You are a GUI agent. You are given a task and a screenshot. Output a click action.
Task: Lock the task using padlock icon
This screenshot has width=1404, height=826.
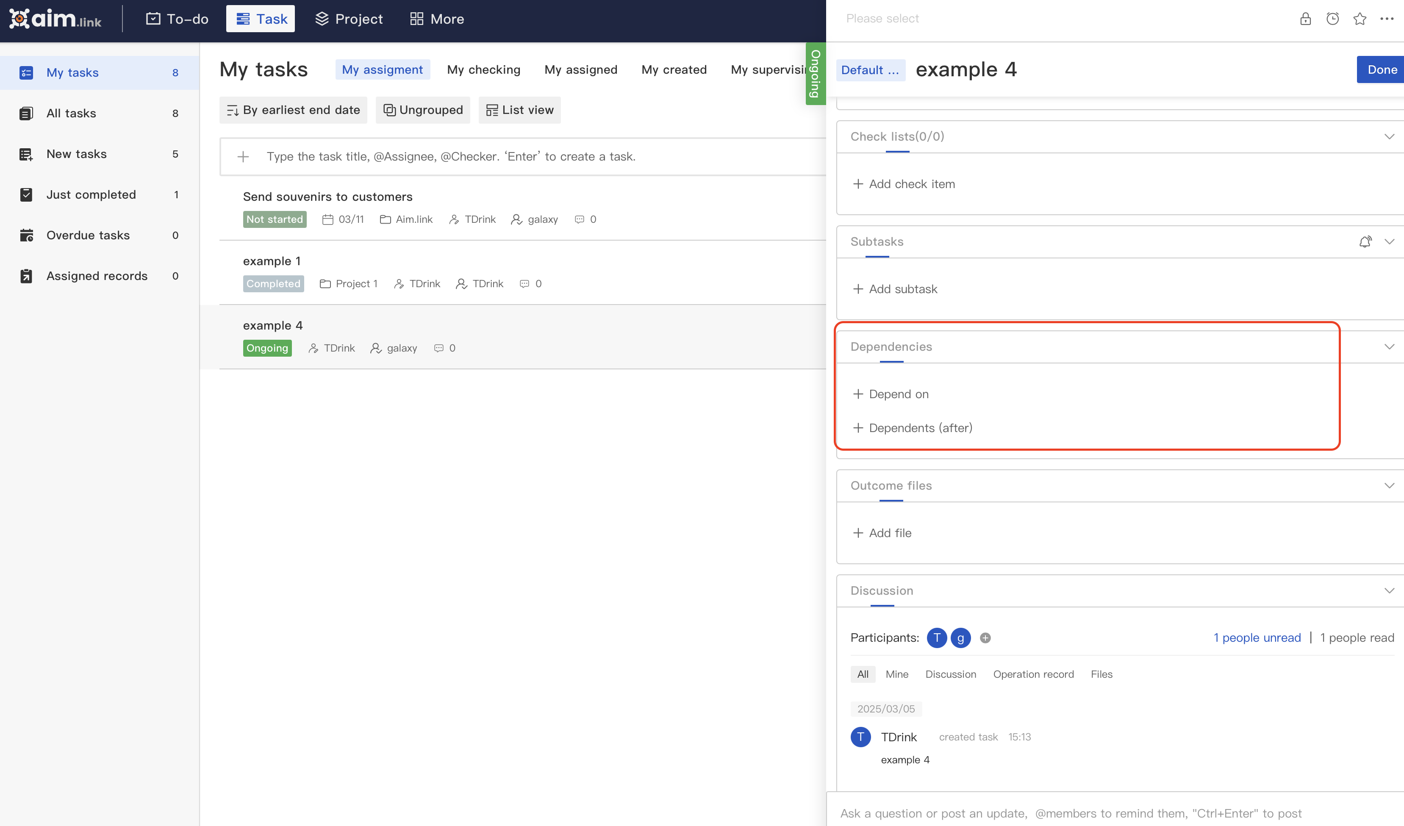tap(1305, 18)
